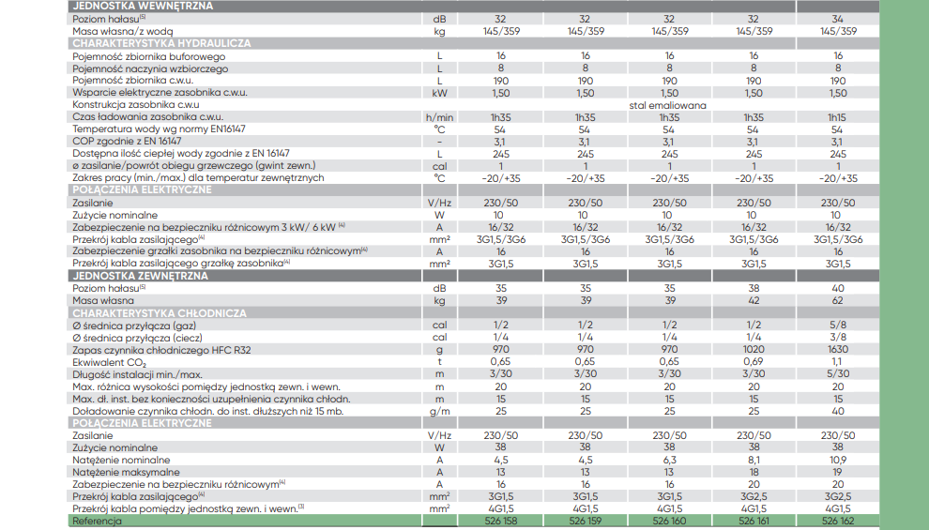Viewport: 929px width, 530px height.
Task: Click reference number 526 162
Action: coord(837,521)
